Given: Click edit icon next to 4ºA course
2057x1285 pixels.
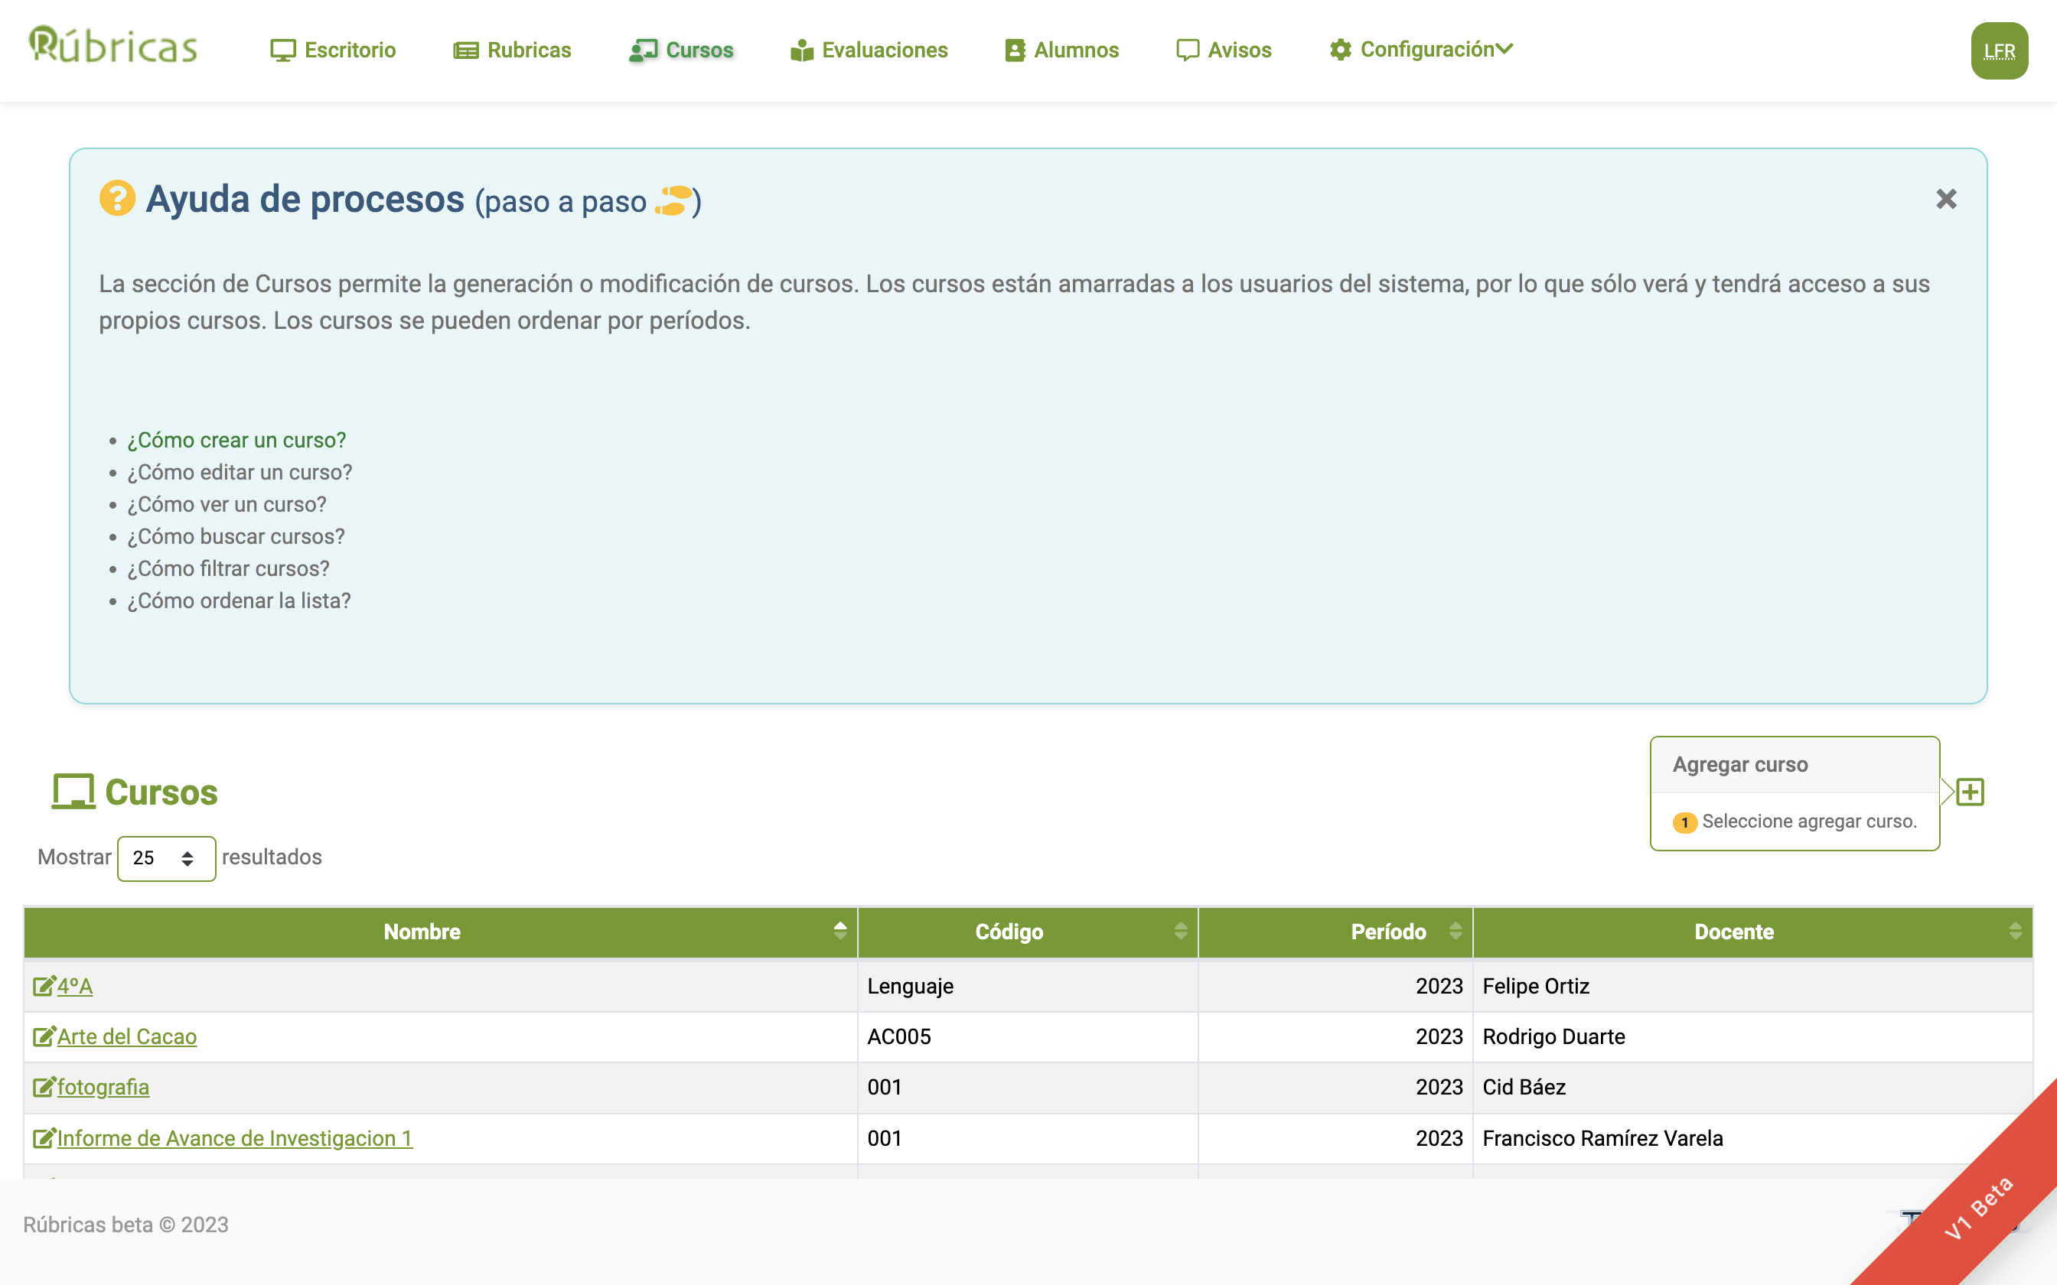Looking at the screenshot, I should [44, 986].
